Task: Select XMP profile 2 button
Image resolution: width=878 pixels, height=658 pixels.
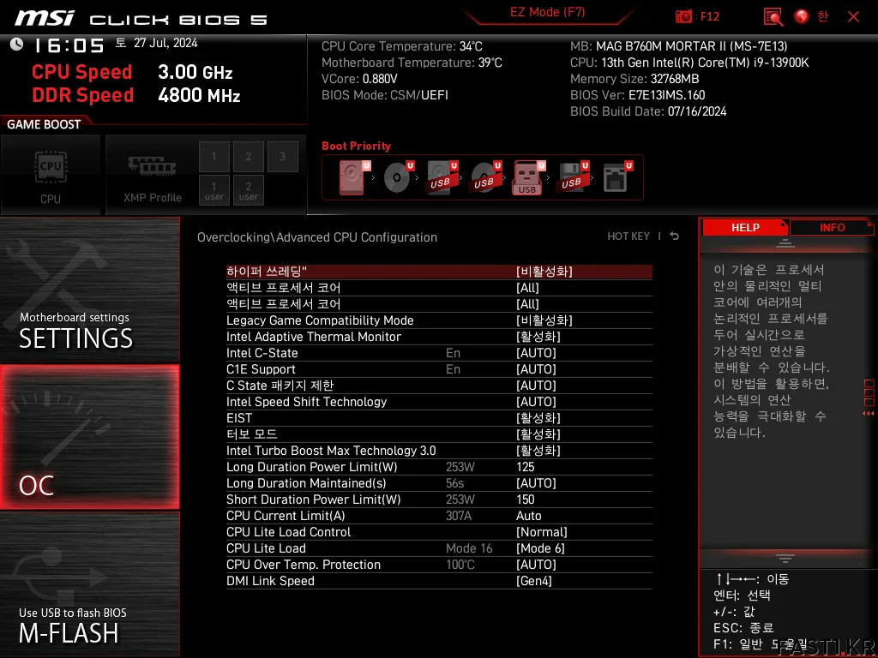Action: pyautogui.click(x=248, y=157)
